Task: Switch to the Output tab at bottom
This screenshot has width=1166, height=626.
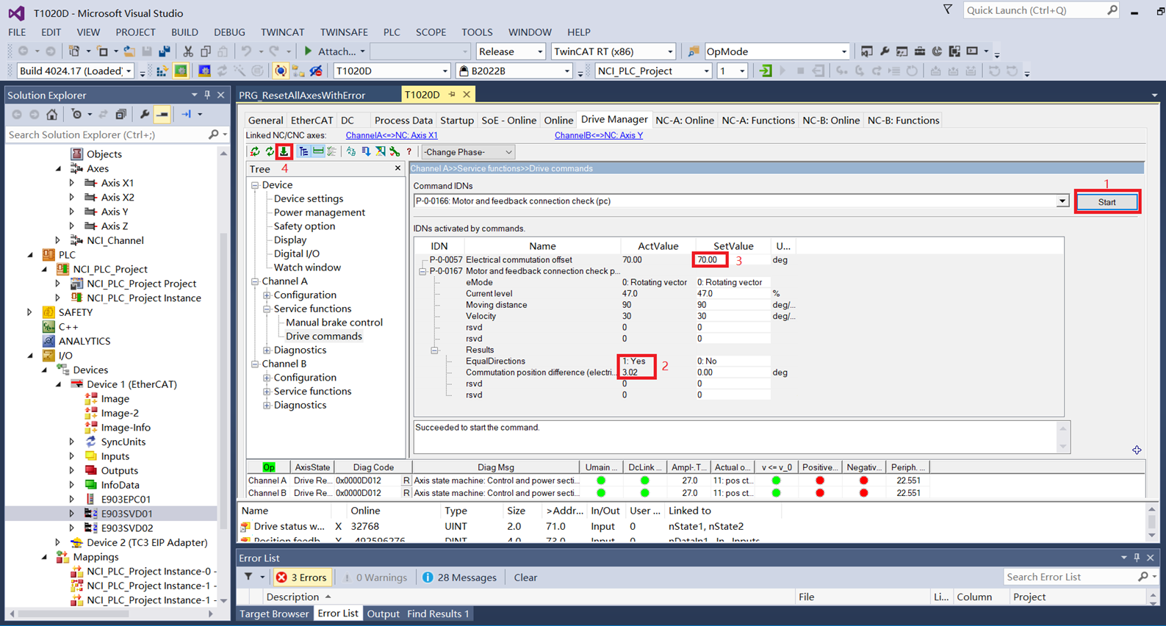Action: pyautogui.click(x=383, y=614)
